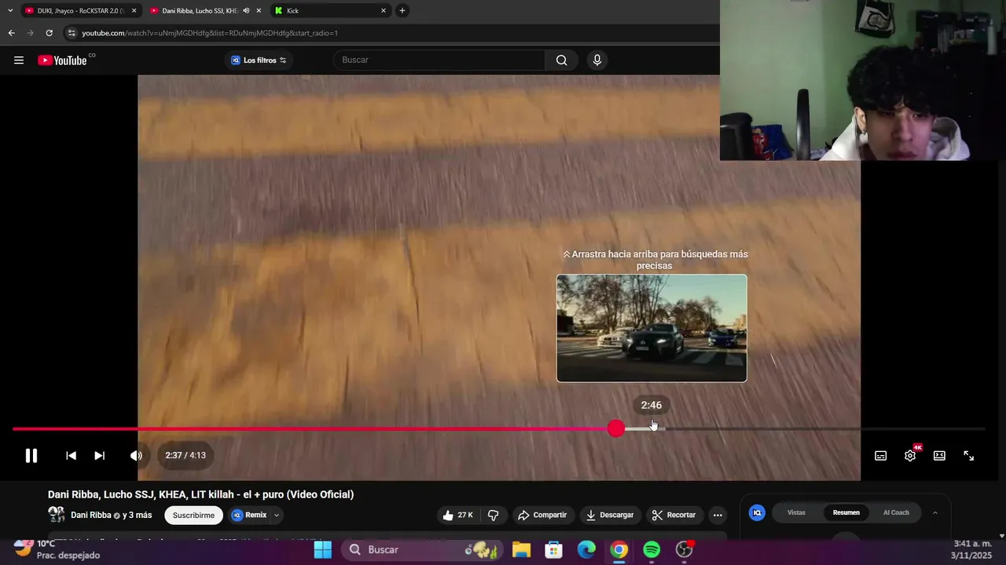Open Spotify from the taskbar
Screen dimensions: 1006x565
[x=652, y=549]
